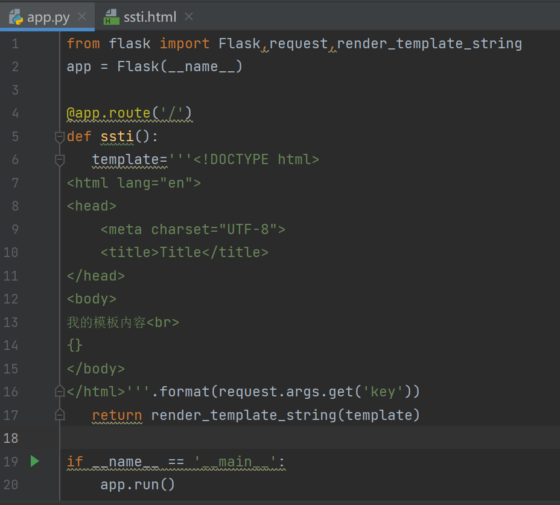Viewport: 560px width, 505px height.
Task: Click render_template_string(template) on line 17
Action: tap(285, 415)
